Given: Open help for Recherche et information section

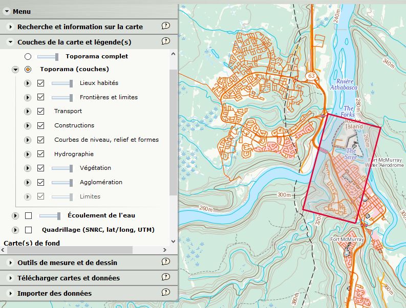Looking at the screenshot, I should point(165,26).
